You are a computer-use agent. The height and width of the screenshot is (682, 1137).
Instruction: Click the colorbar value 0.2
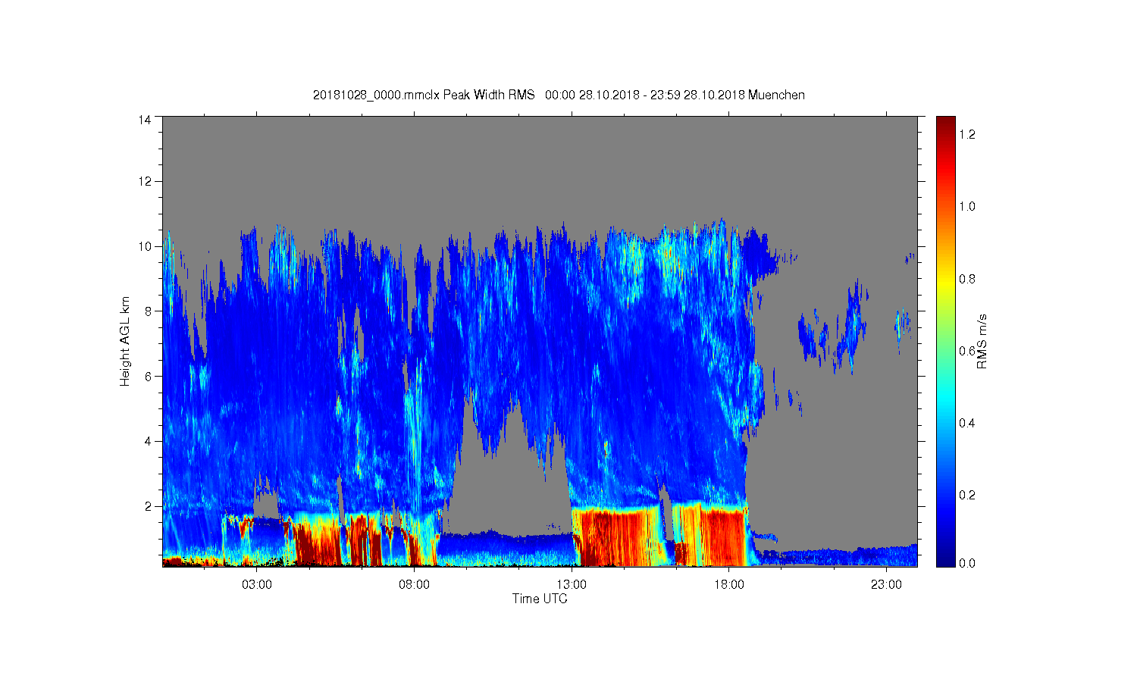coord(966,495)
